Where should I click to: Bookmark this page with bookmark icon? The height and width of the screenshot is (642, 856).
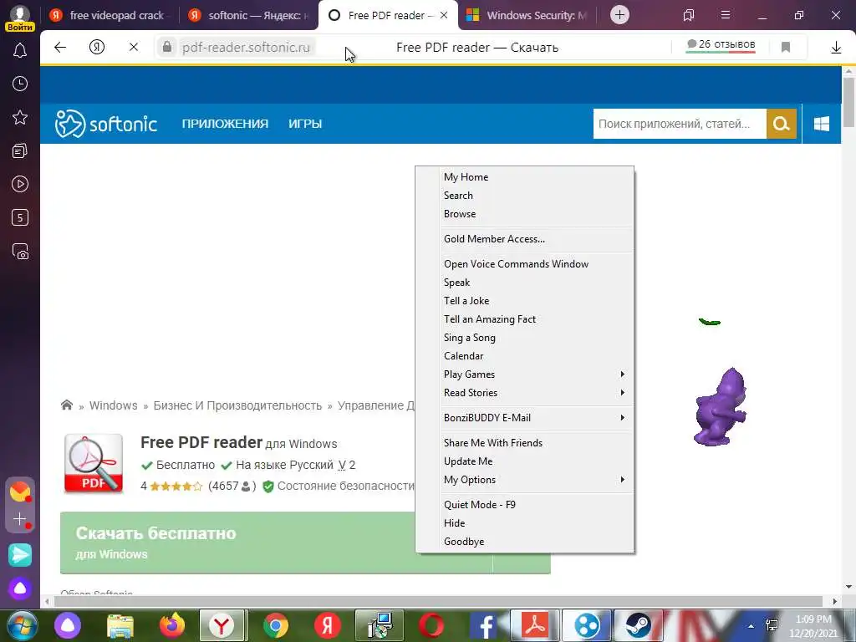click(786, 48)
